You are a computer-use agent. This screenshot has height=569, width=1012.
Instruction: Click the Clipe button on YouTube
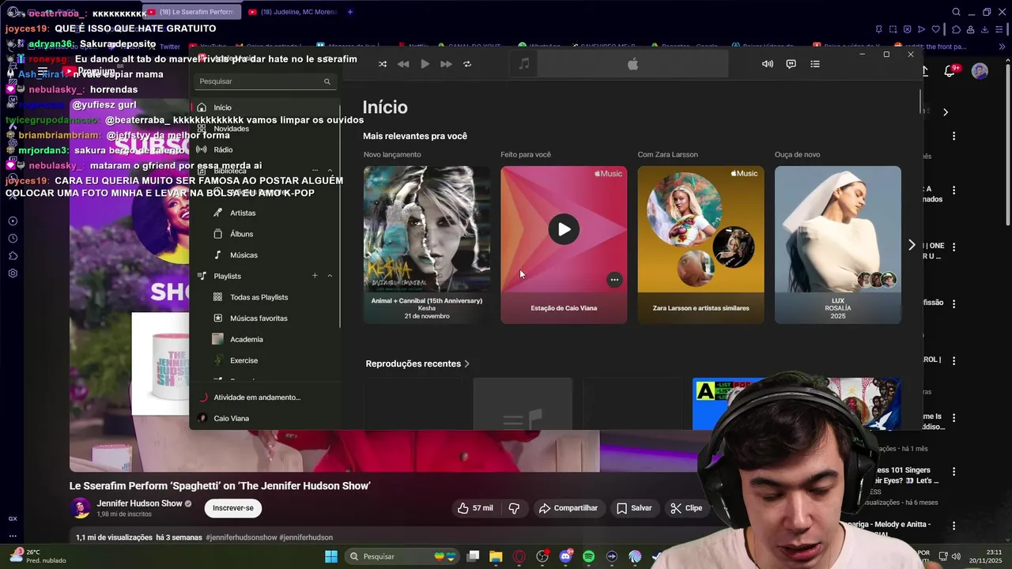click(686, 508)
